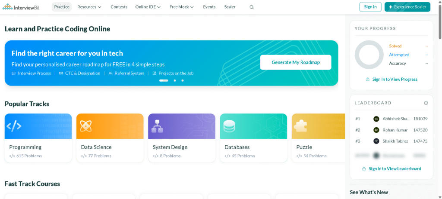Go to the Events page
The image size is (442, 199).
[x=209, y=7]
